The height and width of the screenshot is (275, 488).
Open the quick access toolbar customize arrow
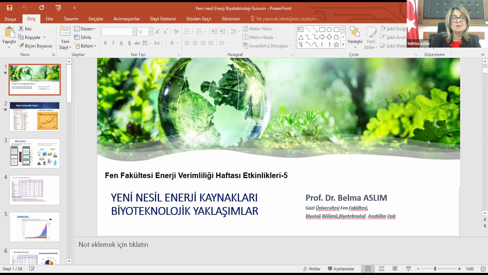coord(74,8)
